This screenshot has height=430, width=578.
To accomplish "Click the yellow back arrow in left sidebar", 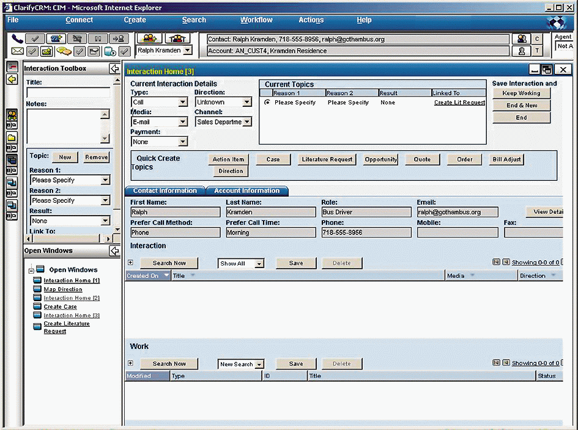I will 12,79.
